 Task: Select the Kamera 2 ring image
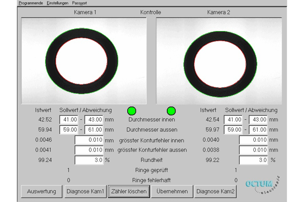point(219,61)
